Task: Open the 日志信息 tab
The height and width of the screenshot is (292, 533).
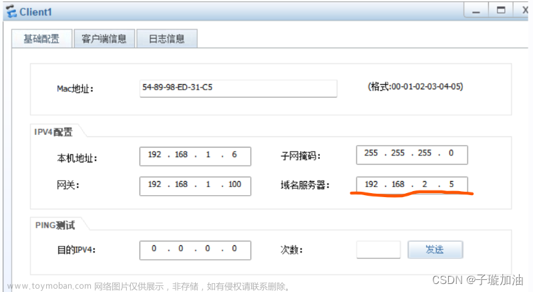Action: point(166,39)
